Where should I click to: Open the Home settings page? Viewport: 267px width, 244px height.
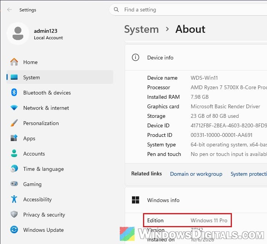click(60, 62)
